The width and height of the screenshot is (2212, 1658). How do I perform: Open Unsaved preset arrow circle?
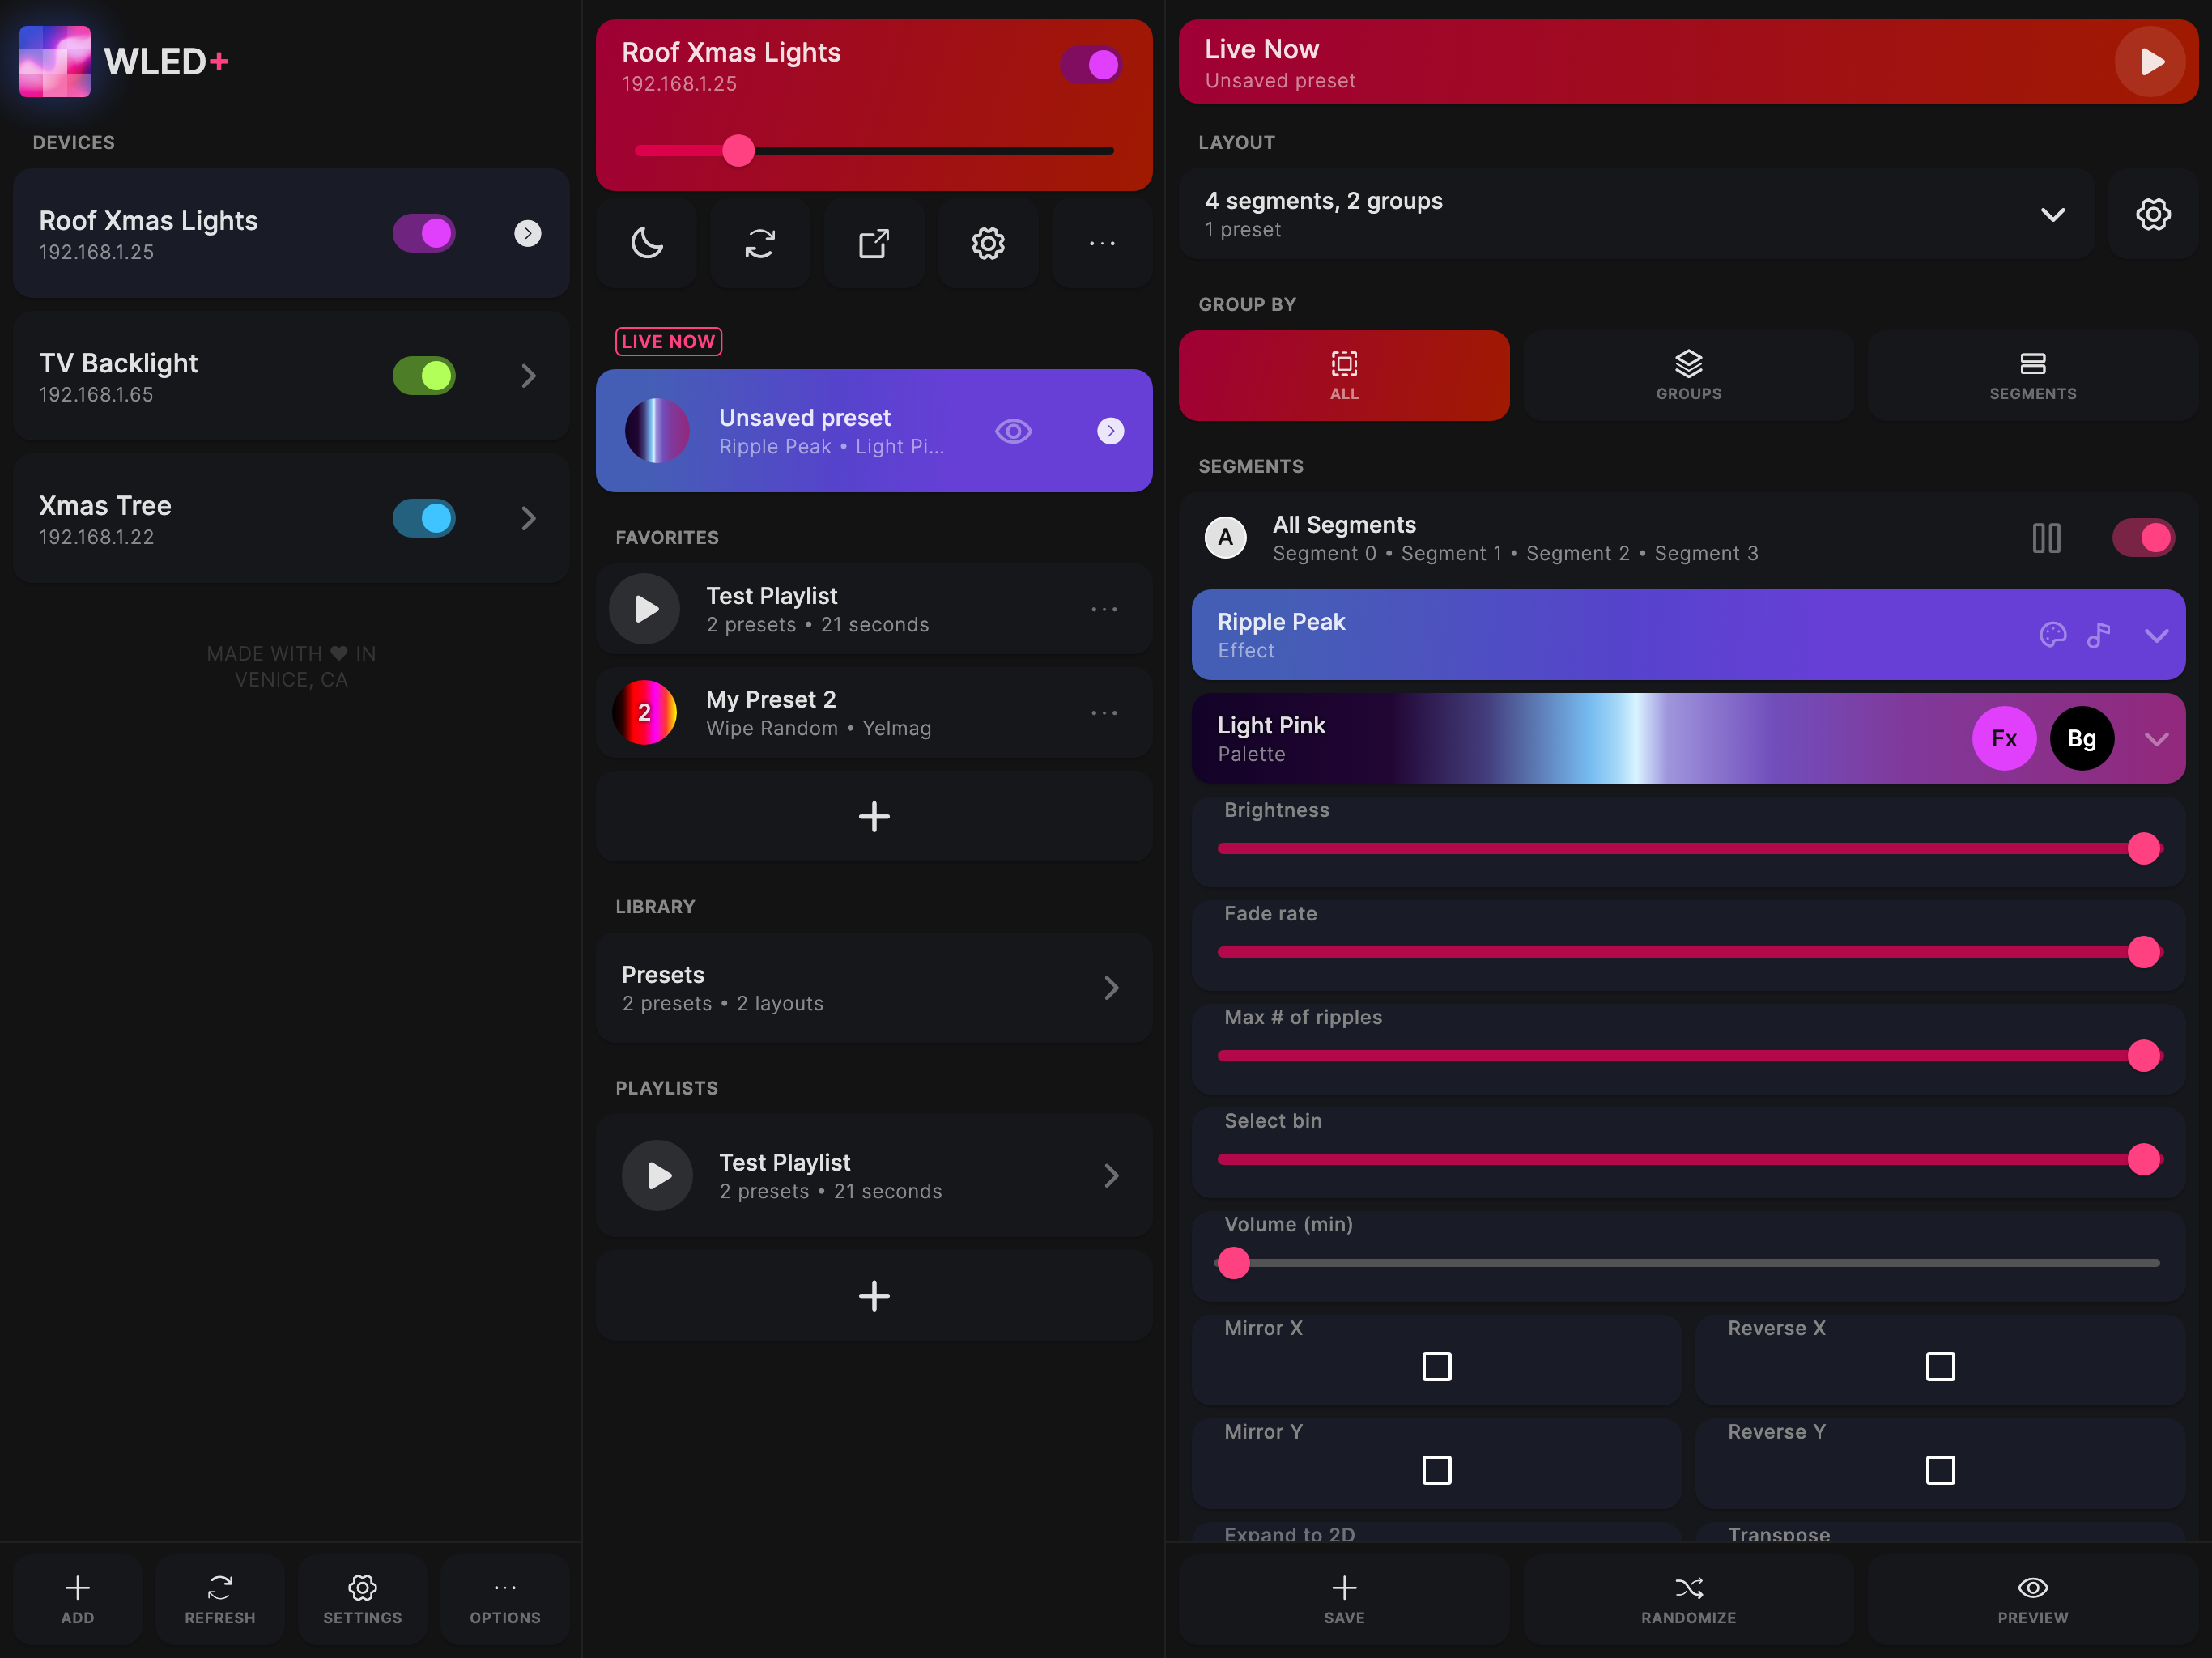pyautogui.click(x=1110, y=431)
